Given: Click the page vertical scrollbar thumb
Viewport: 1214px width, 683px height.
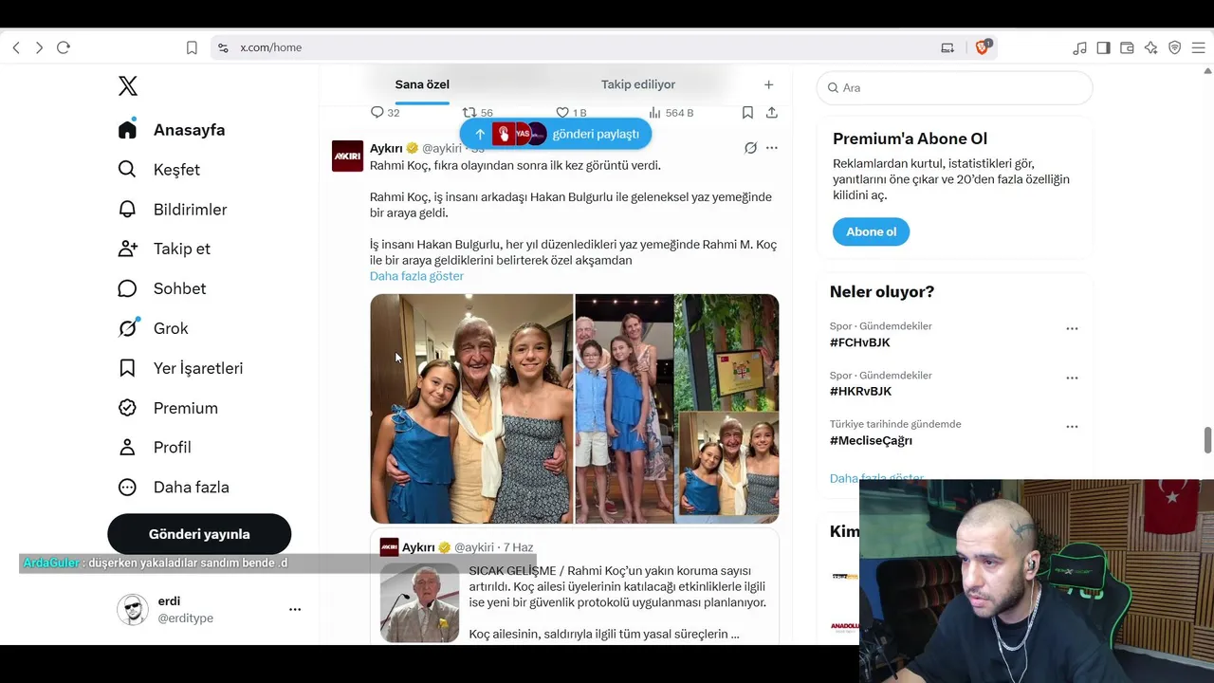Looking at the screenshot, I should (1207, 441).
